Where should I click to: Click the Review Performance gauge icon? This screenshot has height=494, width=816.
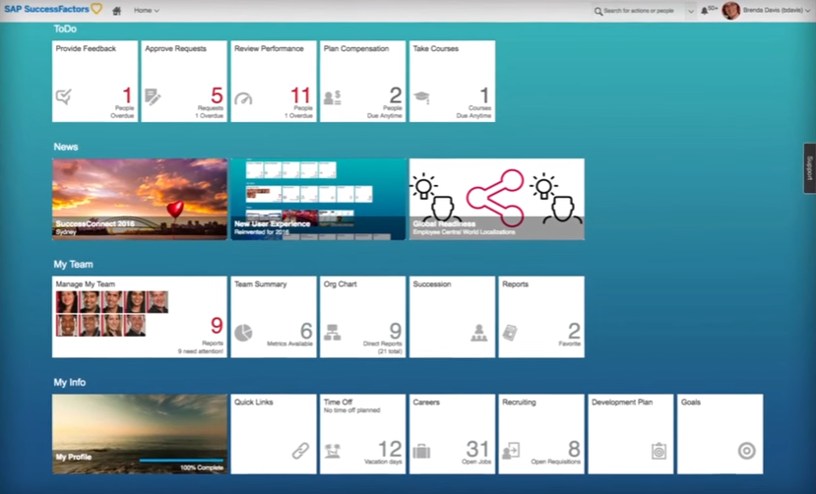[243, 98]
